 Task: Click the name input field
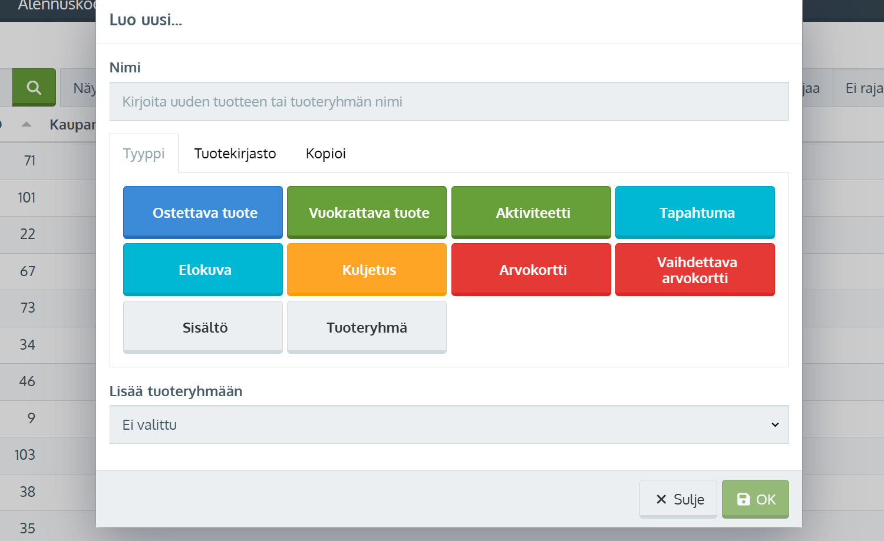coord(449,101)
